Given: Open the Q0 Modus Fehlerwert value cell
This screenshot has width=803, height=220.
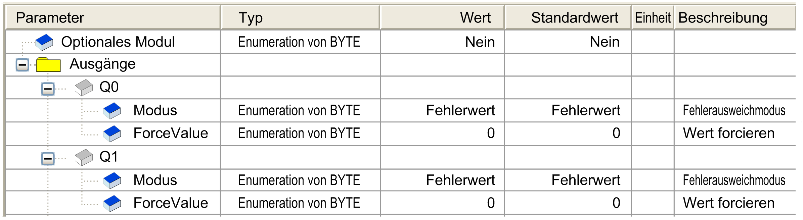Looking at the screenshot, I should coord(442,110).
